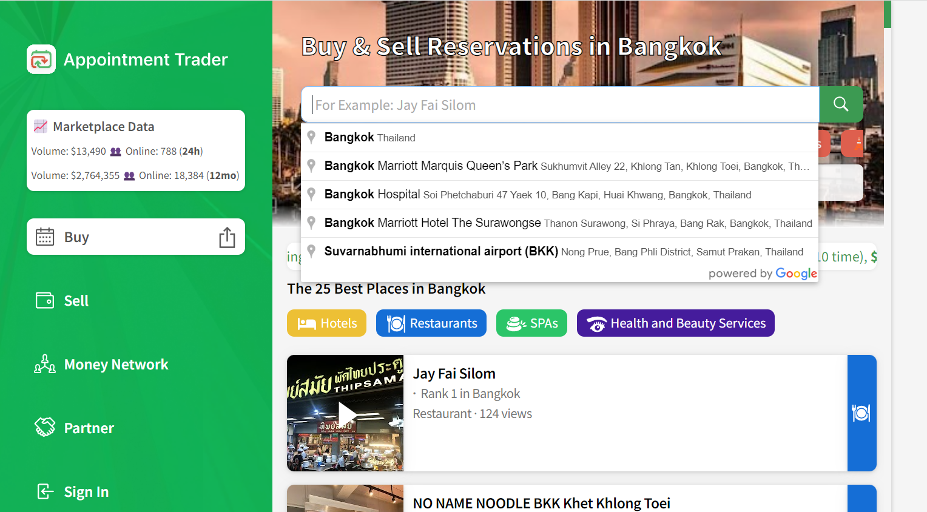This screenshot has height=512, width=927.
Task: Pick Suvarnabhumi international airport suggestion
Action: click(441, 252)
